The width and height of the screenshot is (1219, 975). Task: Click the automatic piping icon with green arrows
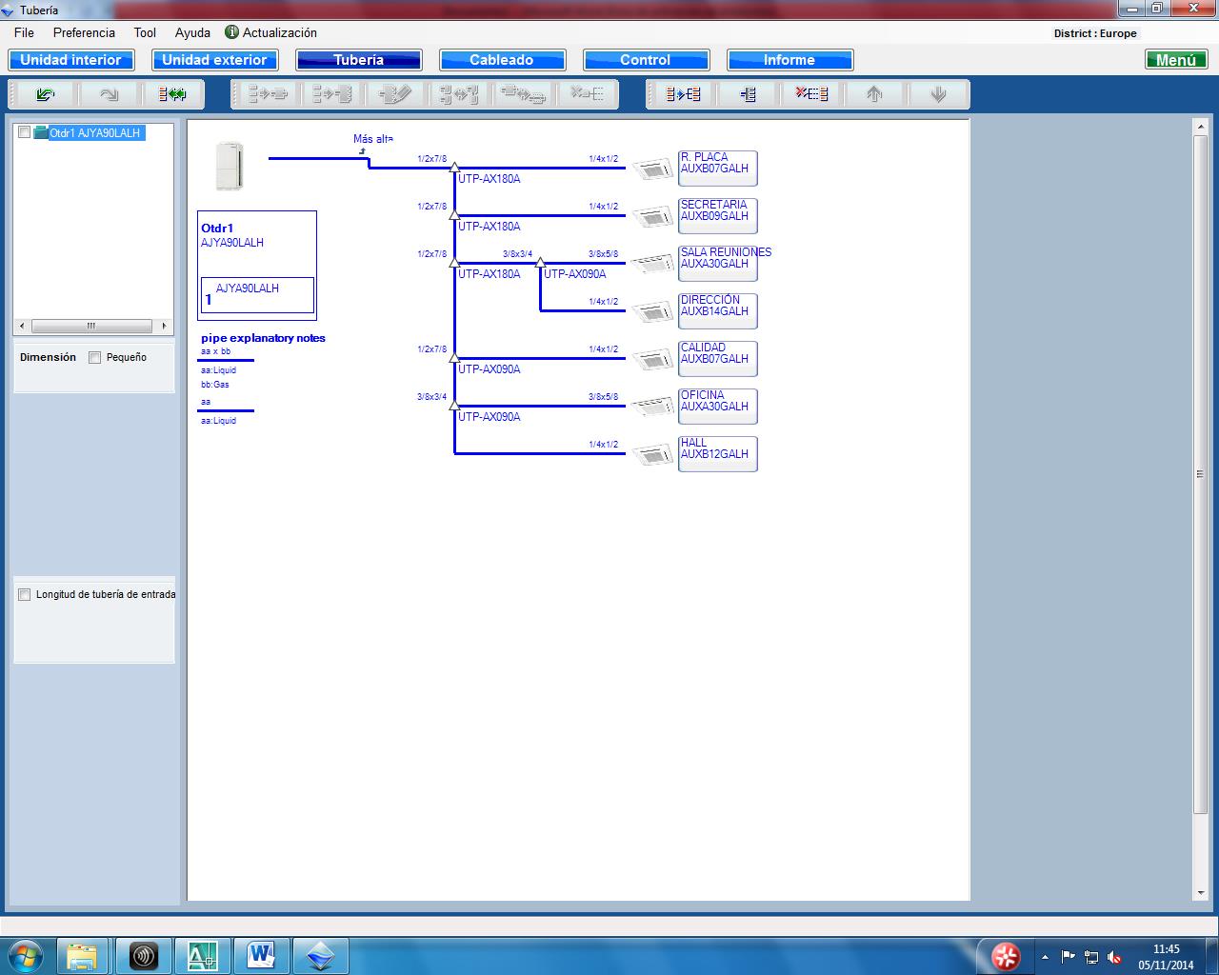pos(172,94)
